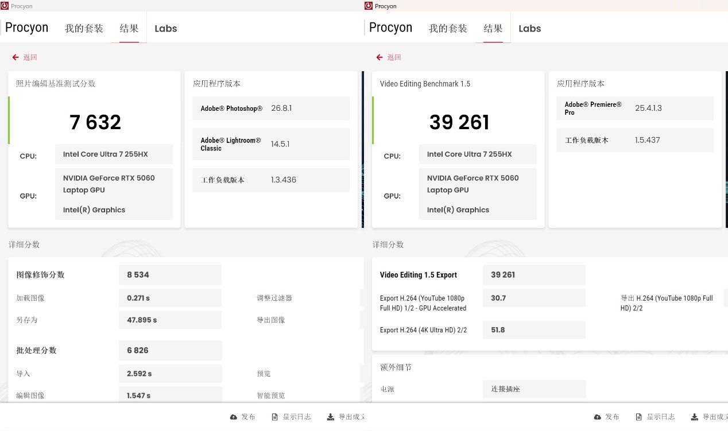
Task: Click Video Editing Benchmark 1.5 title
Action: [x=425, y=84]
